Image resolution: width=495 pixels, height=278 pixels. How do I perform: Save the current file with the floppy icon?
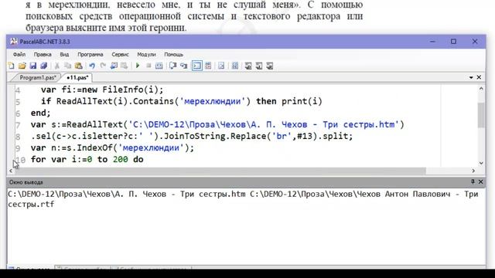point(32,66)
